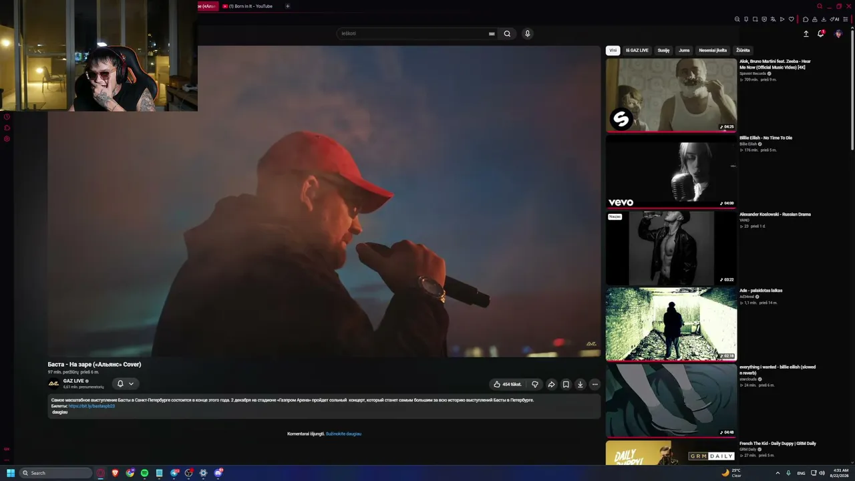This screenshot has width=855, height=481.
Task: Open GAZ LIVE channel avatar
Action: tap(53, 383)
